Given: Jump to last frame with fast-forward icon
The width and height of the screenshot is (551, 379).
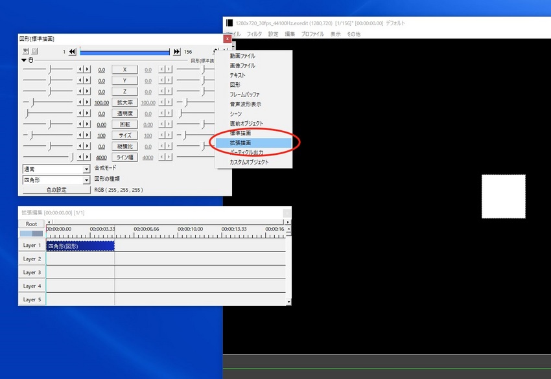Looking at the screenshot, I should tap(176, 52).
